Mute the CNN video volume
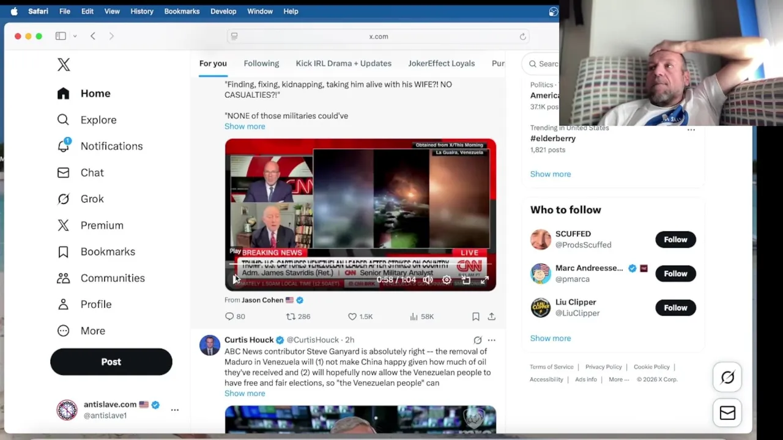This screenshot has width=783, height=440. click(428, 280)
